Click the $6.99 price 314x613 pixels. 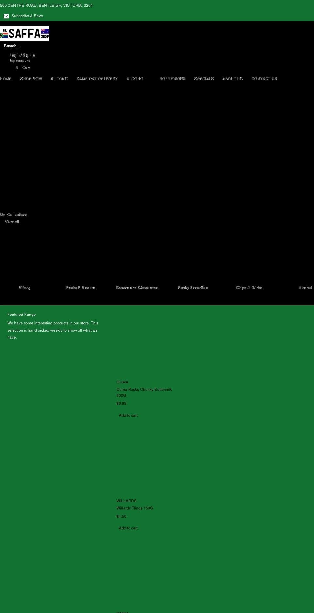121,404
